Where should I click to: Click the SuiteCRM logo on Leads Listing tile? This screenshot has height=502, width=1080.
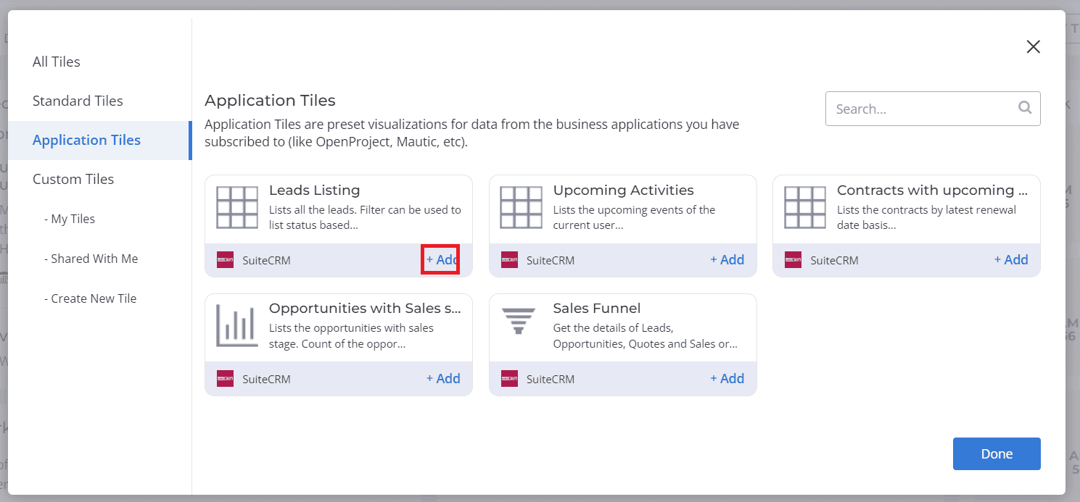[x=225, y=259]
